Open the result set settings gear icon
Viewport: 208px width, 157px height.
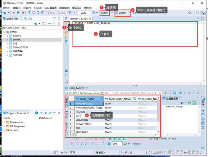point(109,144)
